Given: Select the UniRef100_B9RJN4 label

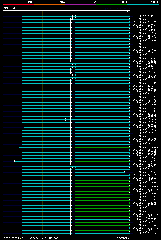Looking at the screenshot, I should point(144,86).
